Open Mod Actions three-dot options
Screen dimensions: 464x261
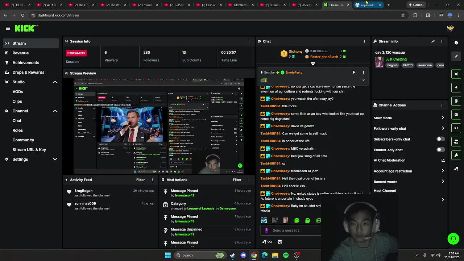(x=249, y=180)
